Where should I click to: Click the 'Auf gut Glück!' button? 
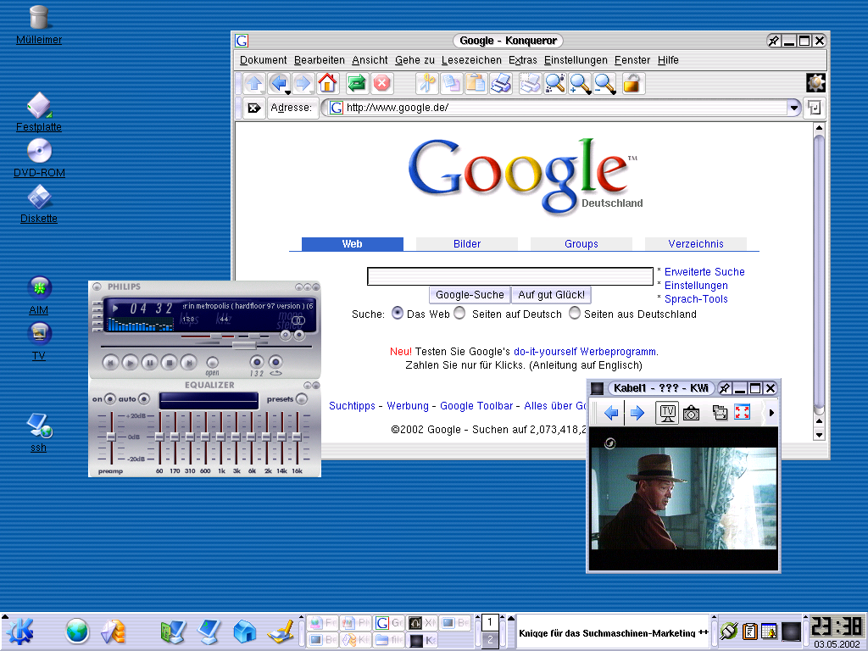coord(551,294)
